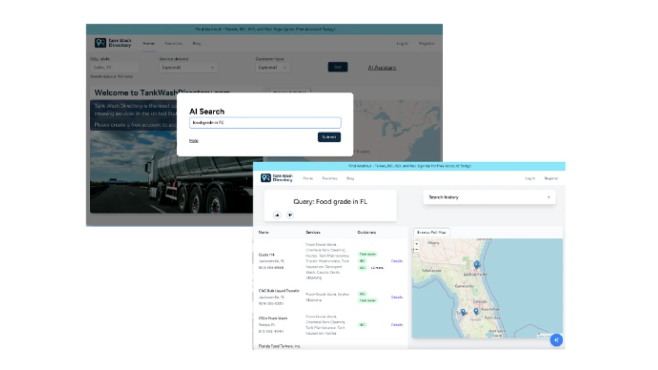Click the Hide link in AI Search dialog
Image resolution: width=658 pixels, height=370 pixels.
(x=194, y=141)
